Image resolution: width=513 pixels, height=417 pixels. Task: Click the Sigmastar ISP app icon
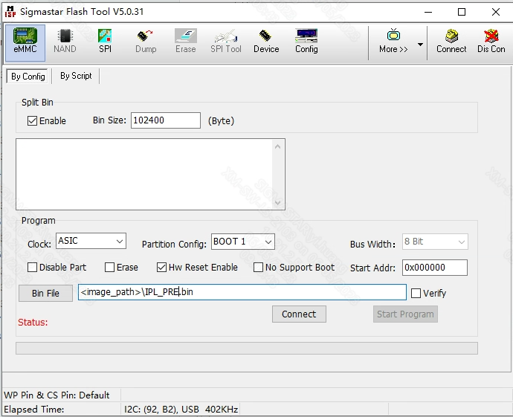pos(10,12)
